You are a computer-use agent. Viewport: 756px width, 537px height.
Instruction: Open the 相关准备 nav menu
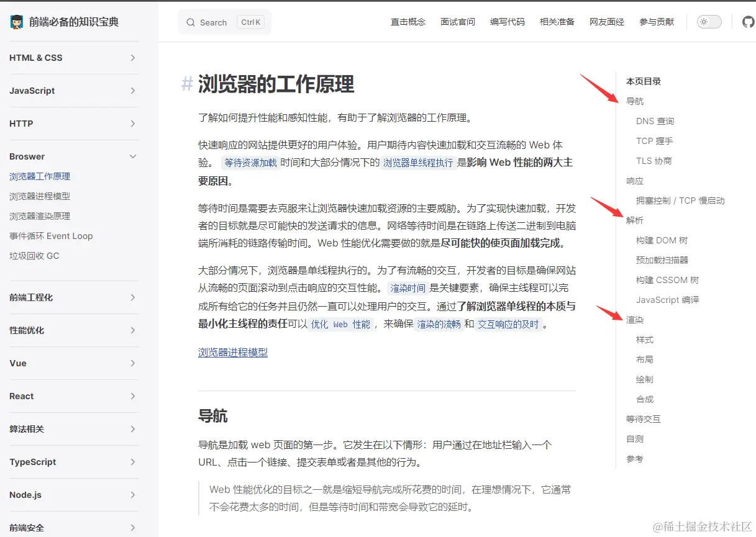(557, 22)
